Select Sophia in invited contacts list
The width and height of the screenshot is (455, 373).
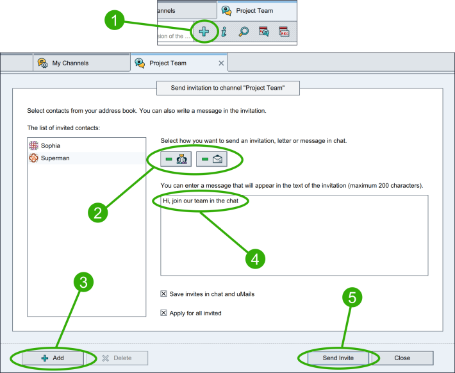tap(87, 145)
